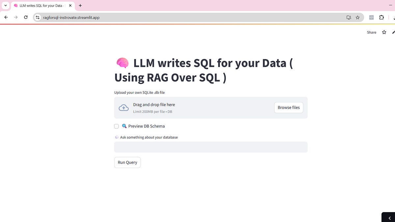Screen dimensions: 395x222
Task: Open the code extension icon in toolbar
Action: click(371, 17)
